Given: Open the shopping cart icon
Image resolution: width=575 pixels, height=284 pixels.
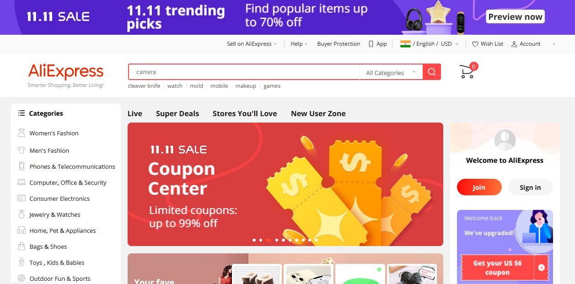Looking at the screenshot, I should pos(467,72).
